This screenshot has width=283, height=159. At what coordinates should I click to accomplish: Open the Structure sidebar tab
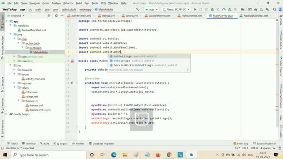[2, 84]
